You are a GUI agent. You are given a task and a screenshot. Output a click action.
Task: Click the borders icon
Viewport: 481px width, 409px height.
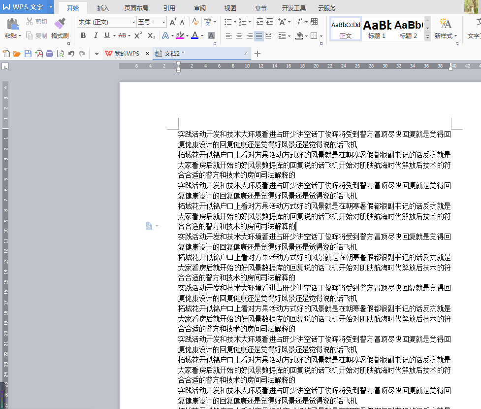[x=314, y=36]
